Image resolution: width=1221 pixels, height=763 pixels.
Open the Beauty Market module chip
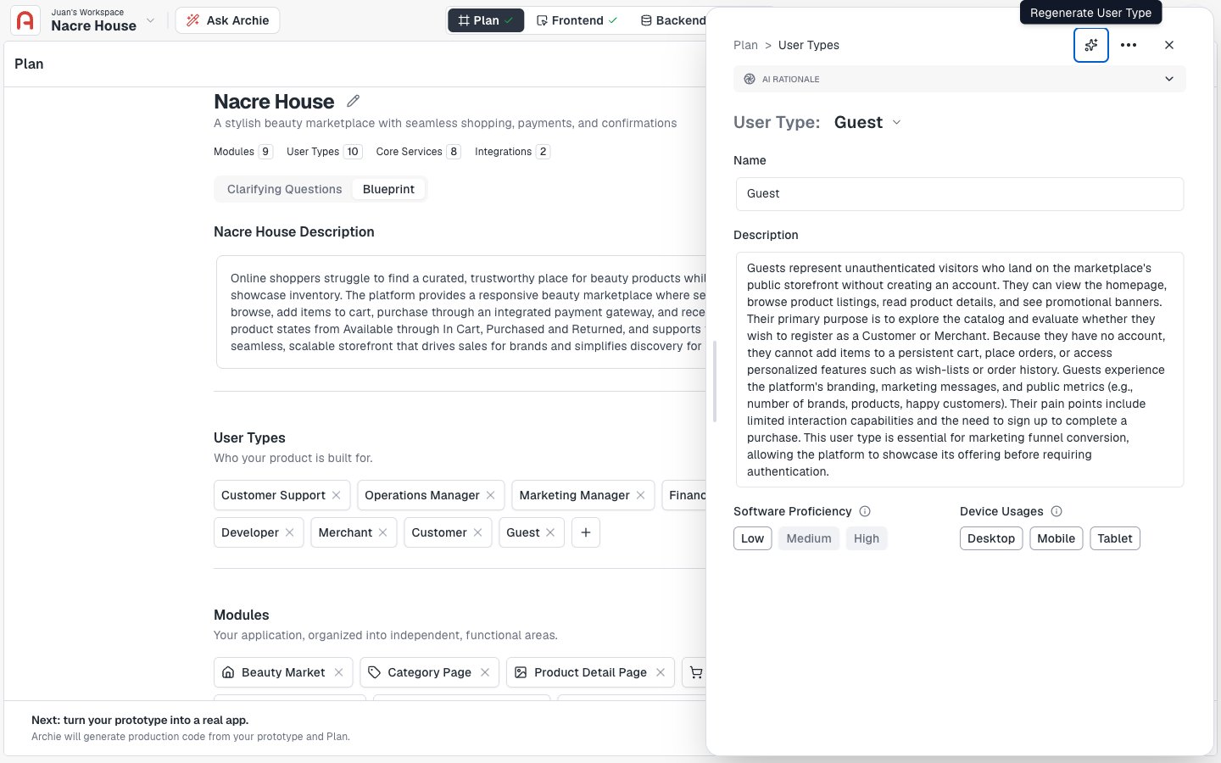[283, 672]
